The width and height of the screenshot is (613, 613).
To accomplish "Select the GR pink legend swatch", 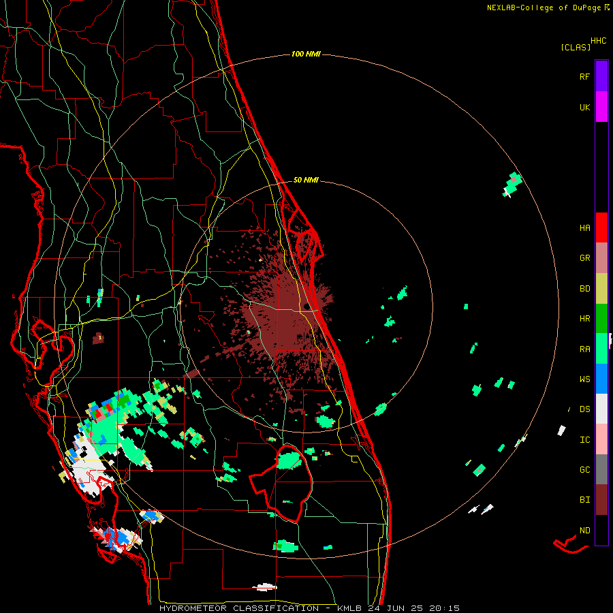I will pyautogui.click(x=601, y=258).
